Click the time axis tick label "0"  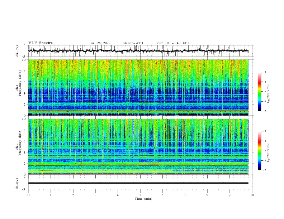(28, 195)
